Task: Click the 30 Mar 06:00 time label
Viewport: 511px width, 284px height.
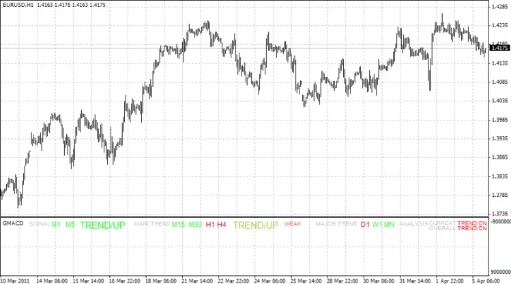Action: point(379,281)
